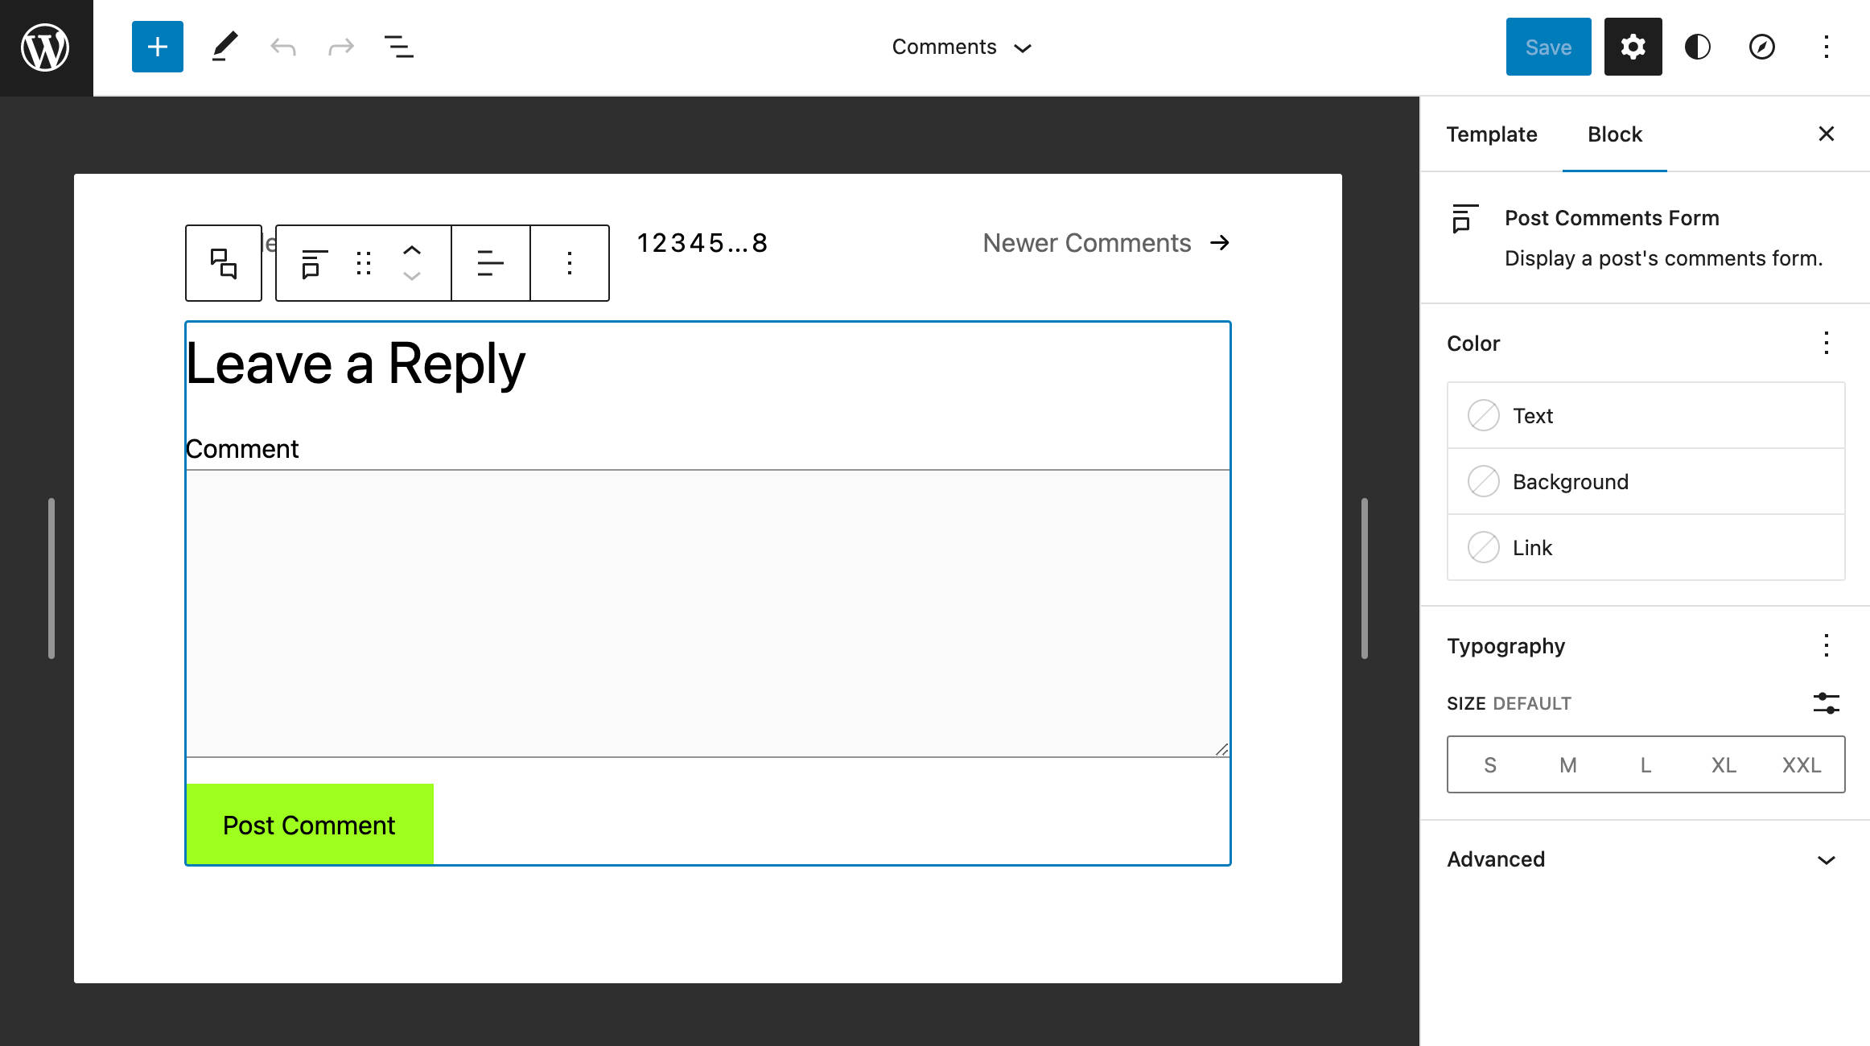Switch to the Block tab
Screen dimensions: 1870x1046
[1614, 132]
